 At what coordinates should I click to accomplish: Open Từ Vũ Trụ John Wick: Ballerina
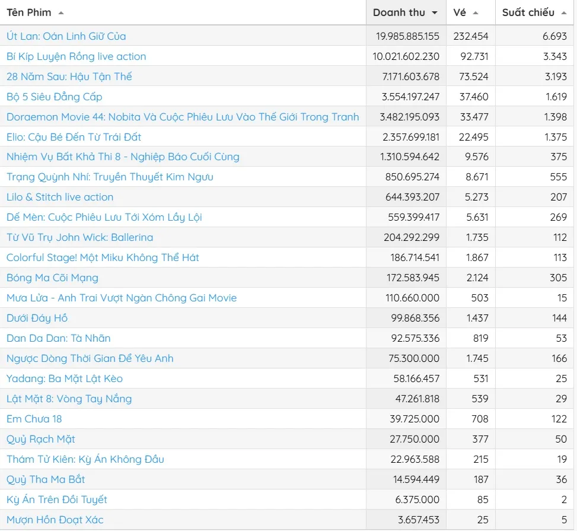[x=79, y=237]
